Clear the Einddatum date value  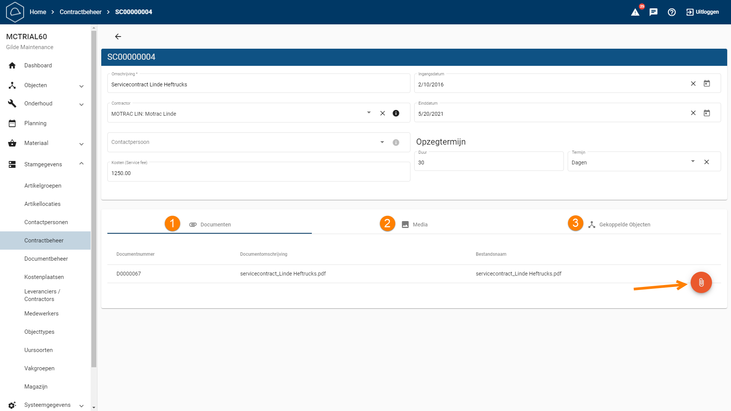[693, 113]
